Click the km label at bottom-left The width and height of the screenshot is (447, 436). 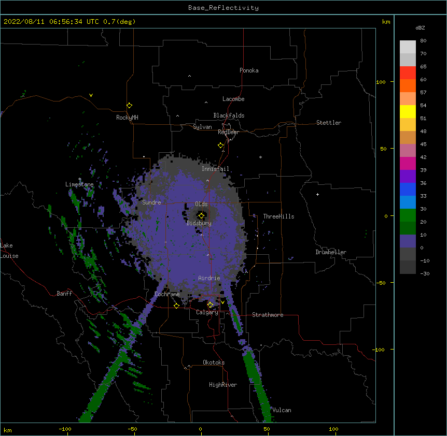8,430
